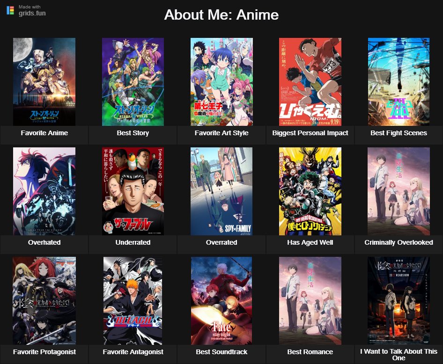Click the grids.fun colorful logo icon

10,10
